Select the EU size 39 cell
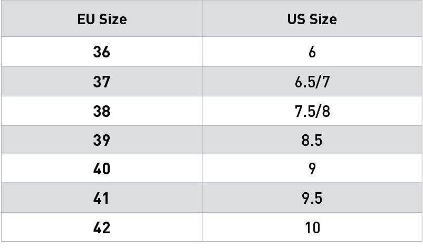Viewport: 423px width, 248px height. pyautogui.click(x=102, y=140)
